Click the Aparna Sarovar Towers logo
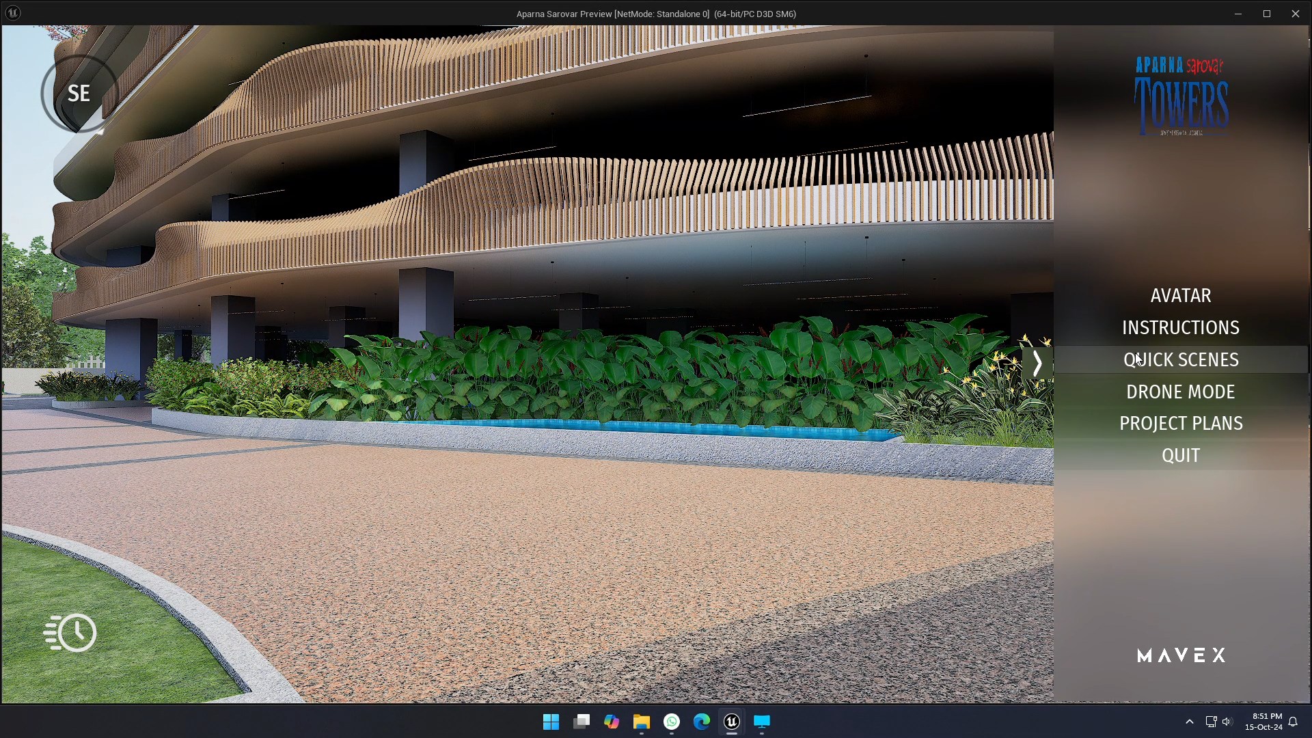Image resolution: width=1312 pixels, height=738 pixels. pos(1181,96)
